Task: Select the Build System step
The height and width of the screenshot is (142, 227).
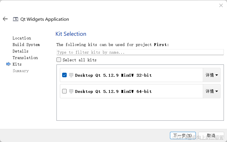Action: point(26,45)
